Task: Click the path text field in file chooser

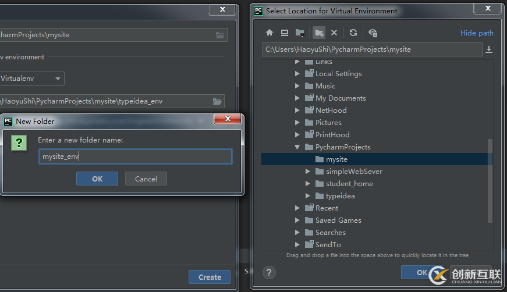Action: 372,49
